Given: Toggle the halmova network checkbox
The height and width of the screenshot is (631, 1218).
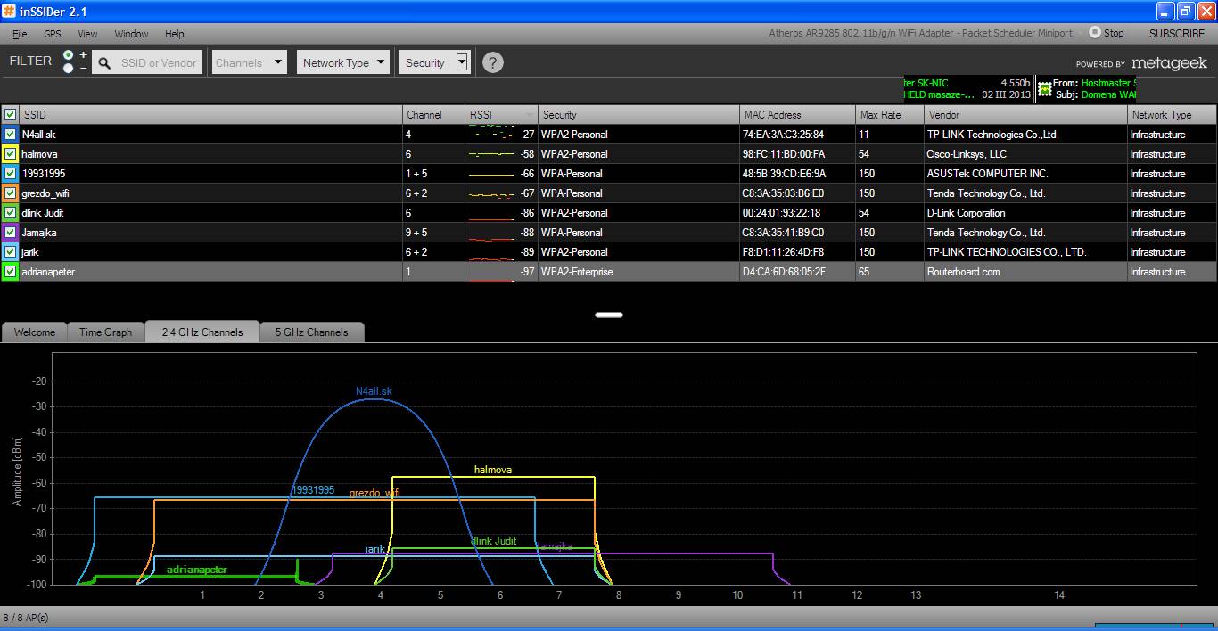Looking at the screenshot, I should (10, 154).
